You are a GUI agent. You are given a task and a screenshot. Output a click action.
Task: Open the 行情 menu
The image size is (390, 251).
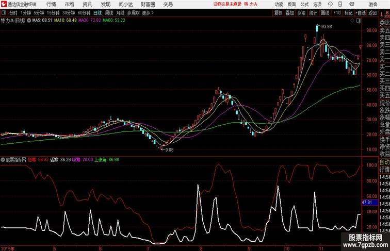click(51, 4)
